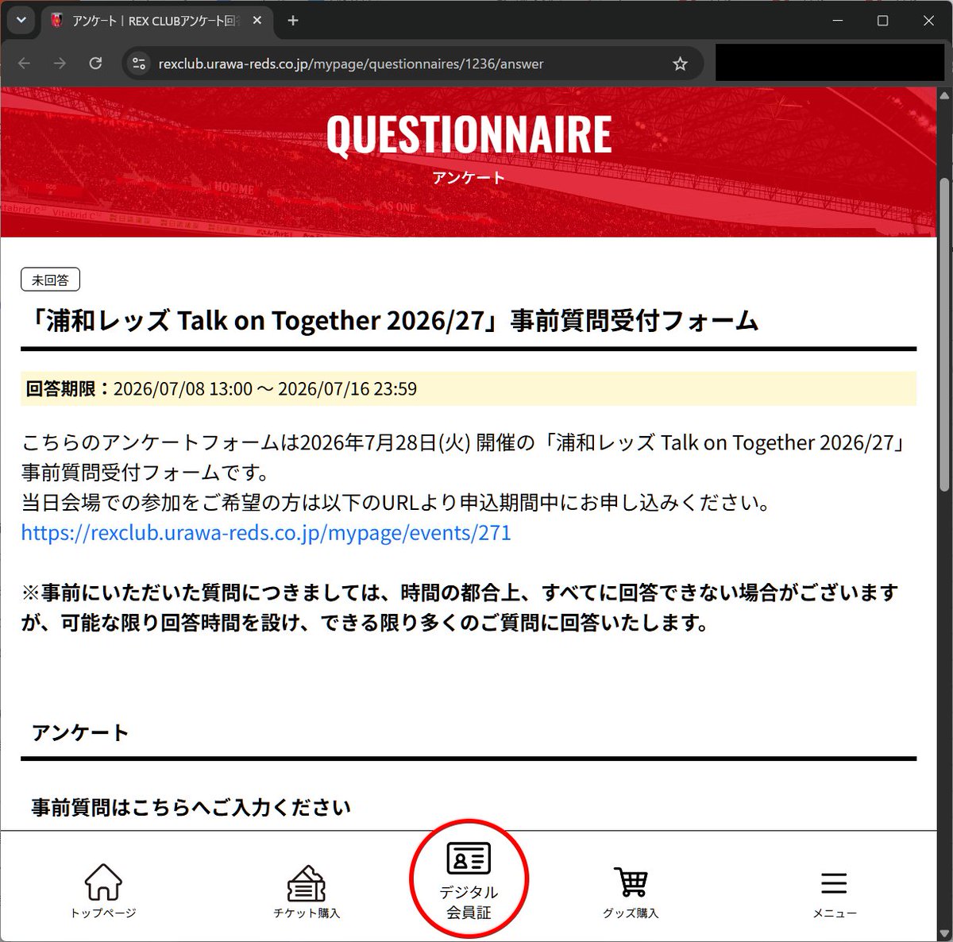View site information icon in address bar

coord(139,64)
